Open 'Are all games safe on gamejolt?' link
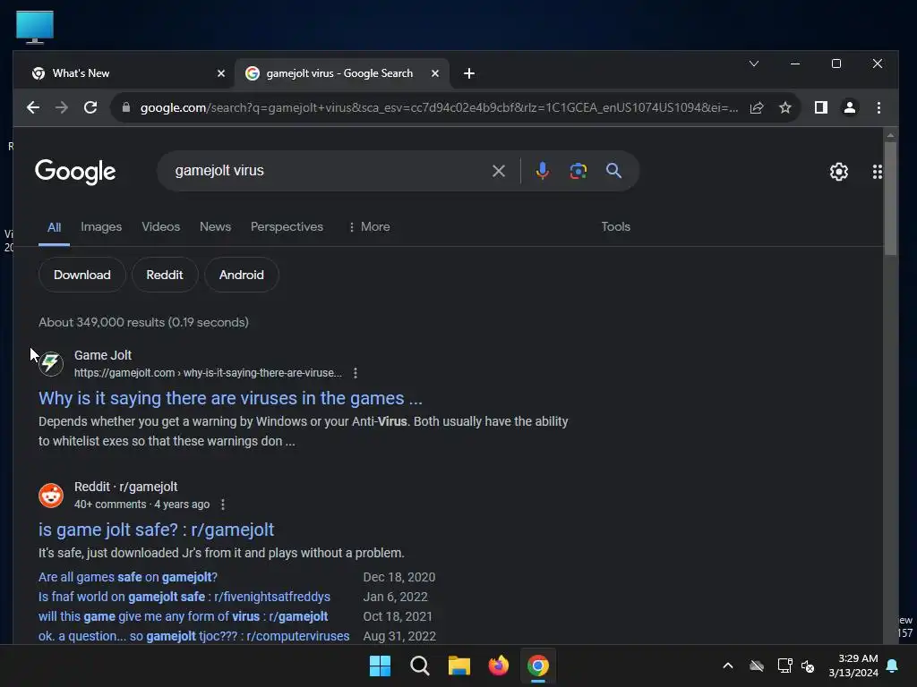Screen dimensions: 917x687 (128, 577)
